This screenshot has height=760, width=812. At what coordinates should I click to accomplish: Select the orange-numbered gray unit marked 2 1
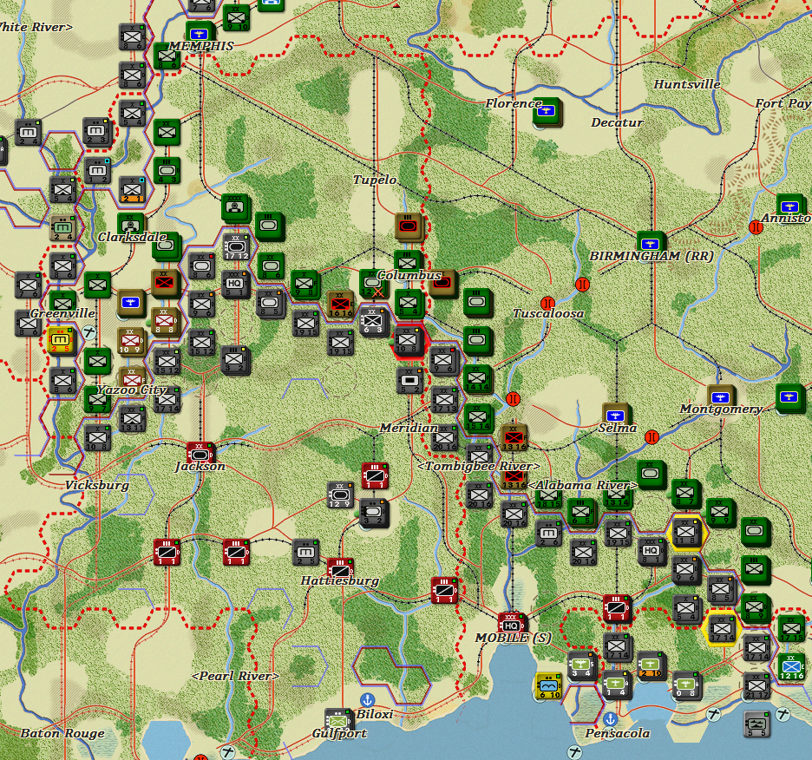[x=132, y=189]
